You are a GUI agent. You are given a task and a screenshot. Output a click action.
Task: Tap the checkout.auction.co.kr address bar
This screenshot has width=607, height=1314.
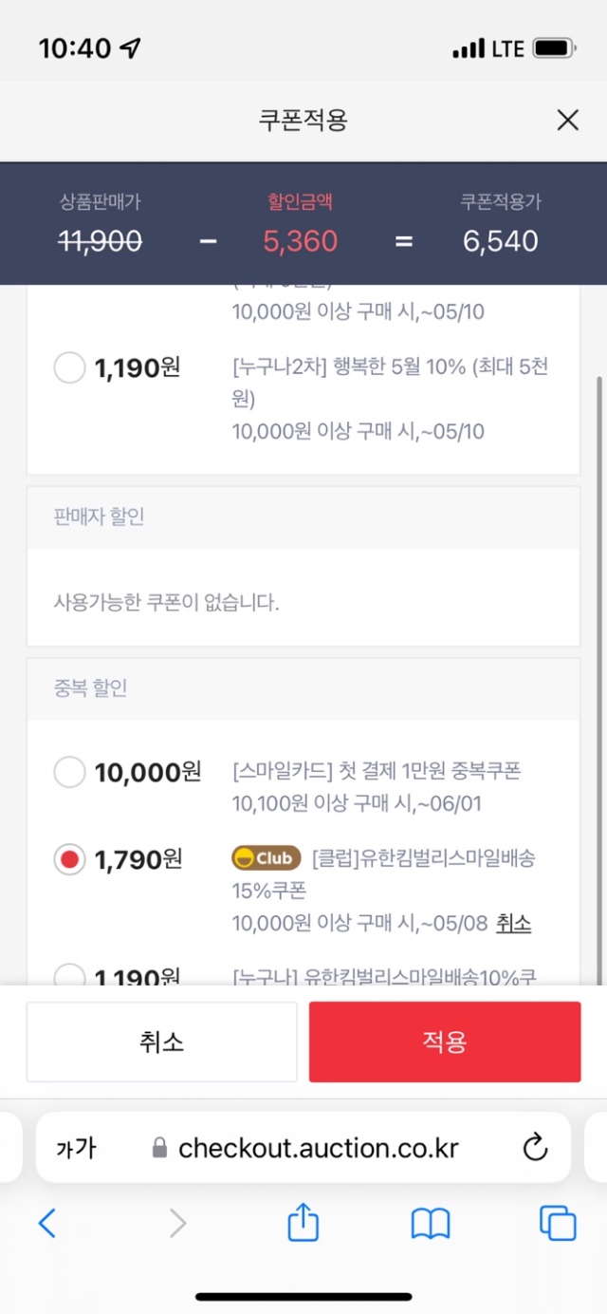[303, 1147]
